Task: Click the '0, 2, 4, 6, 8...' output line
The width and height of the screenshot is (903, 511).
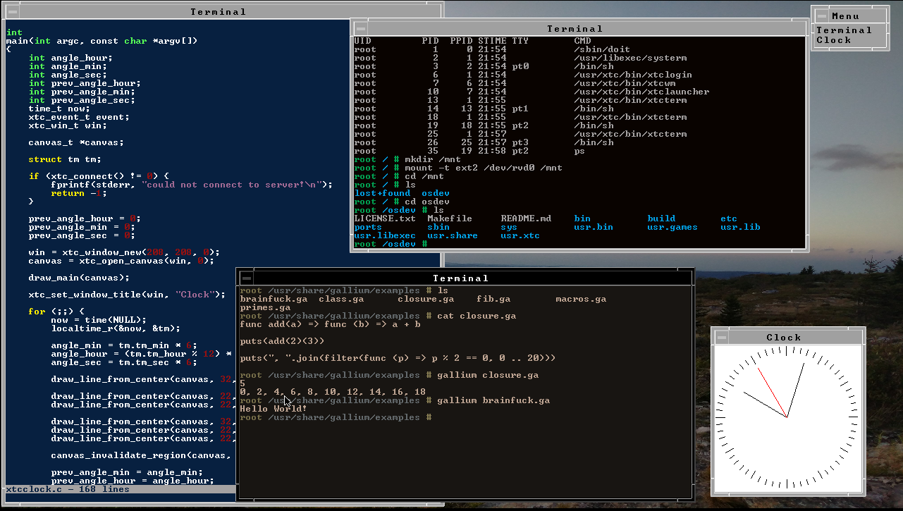Action: 333,392
